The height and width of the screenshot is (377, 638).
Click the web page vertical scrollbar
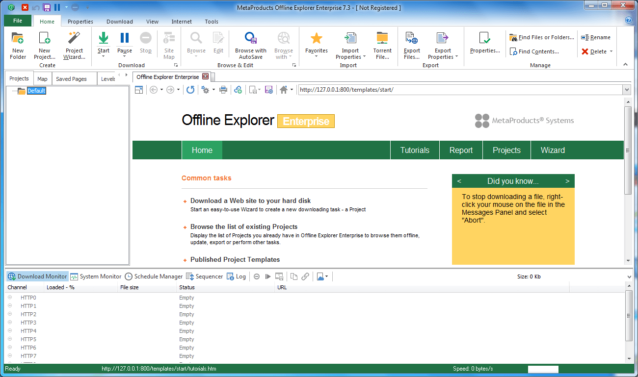point(628,150)
